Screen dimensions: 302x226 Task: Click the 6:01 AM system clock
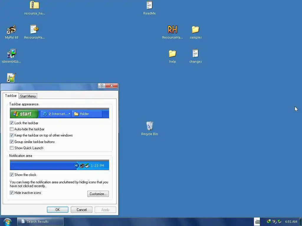(291, 222)
